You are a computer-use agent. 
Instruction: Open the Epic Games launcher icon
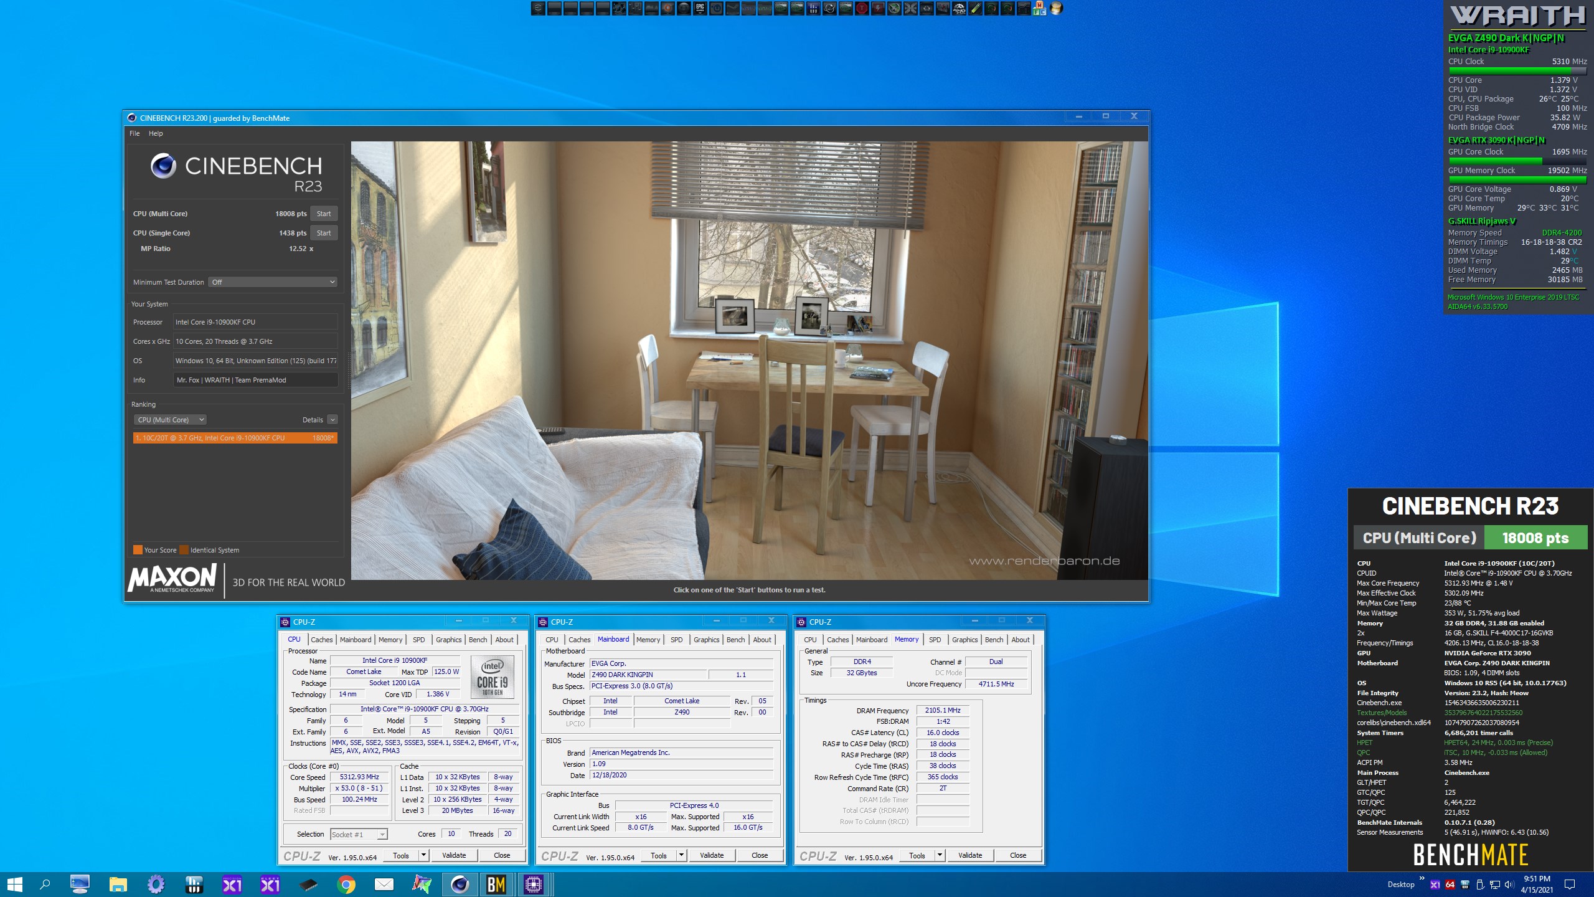700,8
